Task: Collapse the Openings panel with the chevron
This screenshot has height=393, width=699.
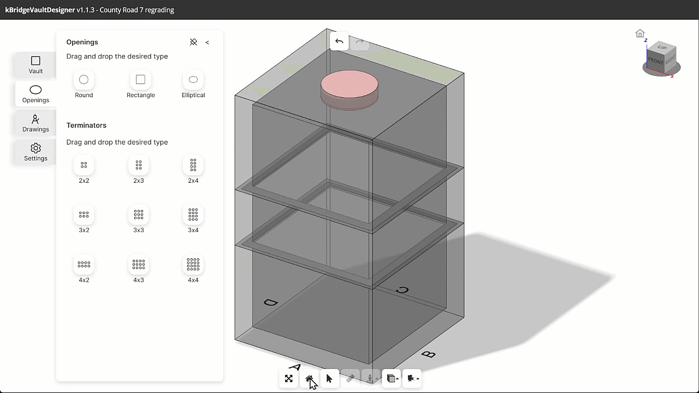Action: pos(207,42)
